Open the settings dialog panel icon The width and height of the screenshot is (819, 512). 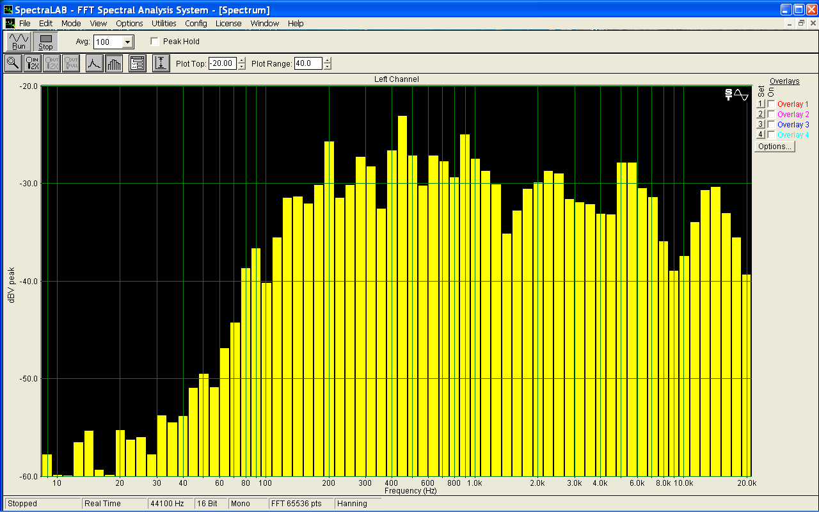[x=138, y=63]
